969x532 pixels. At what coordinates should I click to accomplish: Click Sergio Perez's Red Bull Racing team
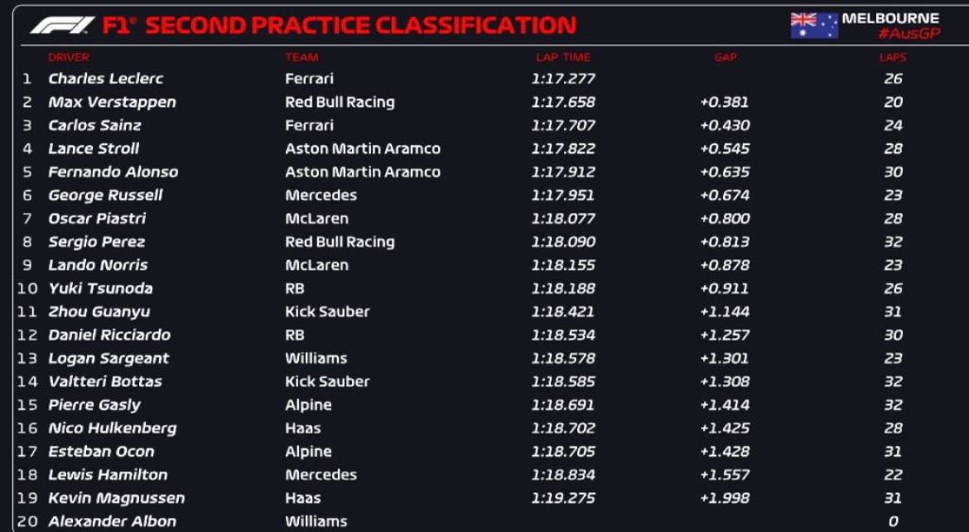tap(340, 241)
